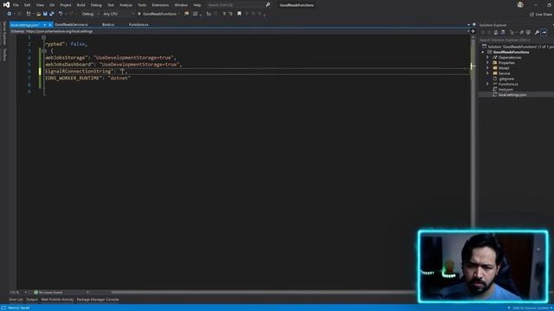Open the File menu

[x=16, y=5]
